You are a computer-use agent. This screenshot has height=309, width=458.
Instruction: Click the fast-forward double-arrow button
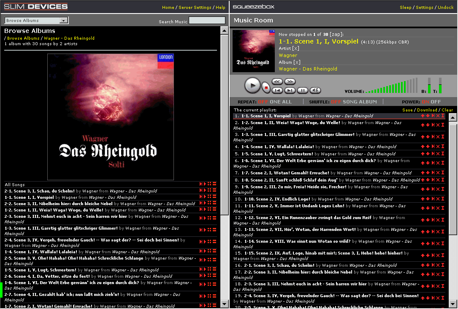click(x=290, y=81)
